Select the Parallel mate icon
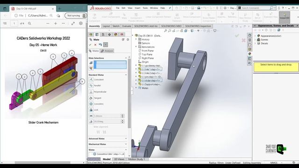Screen dimensions: 299x168 [x=91, y=85]
